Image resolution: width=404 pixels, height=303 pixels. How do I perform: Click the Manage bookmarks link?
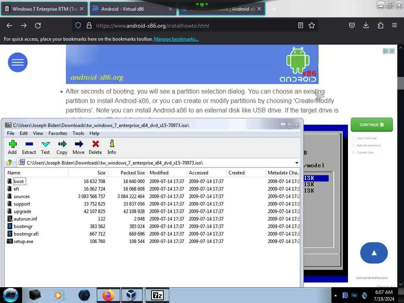pos(176,39)
